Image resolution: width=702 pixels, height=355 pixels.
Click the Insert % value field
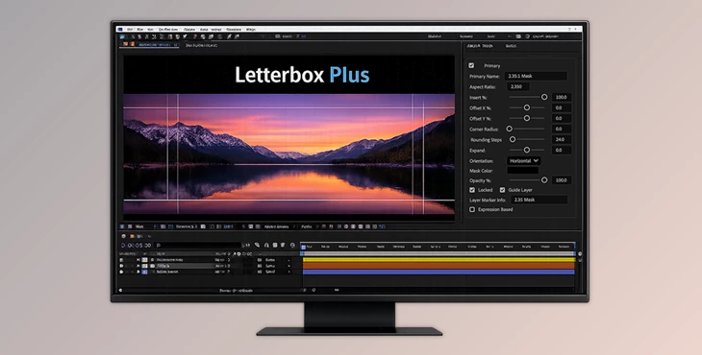tap(562, 97)
